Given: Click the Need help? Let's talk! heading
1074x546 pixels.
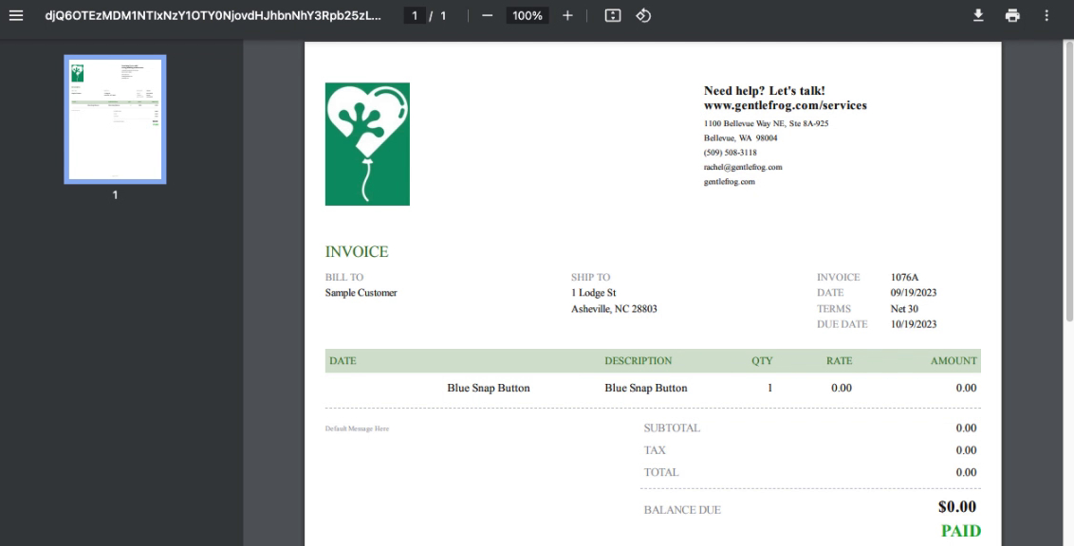Looking at the screenshot, I should (765, 91).
